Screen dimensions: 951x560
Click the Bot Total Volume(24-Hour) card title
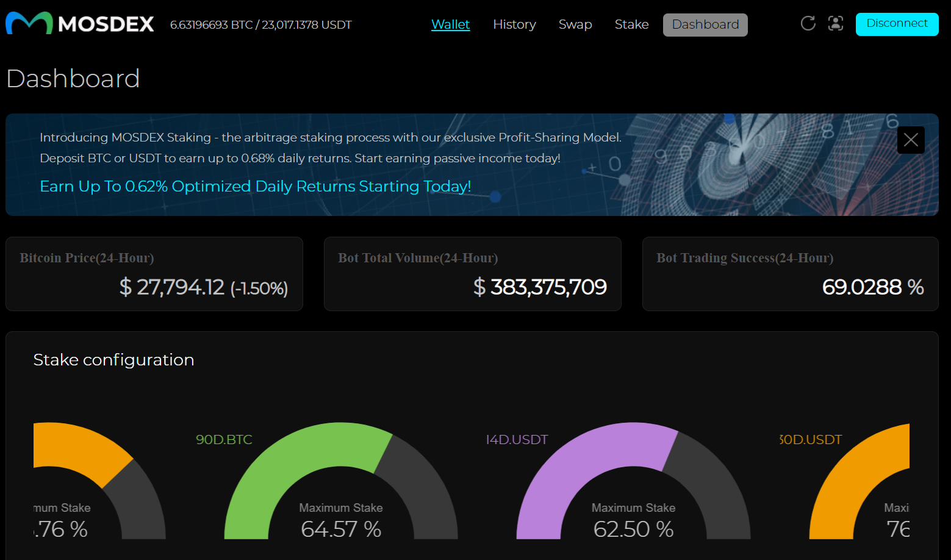point(418,258)
